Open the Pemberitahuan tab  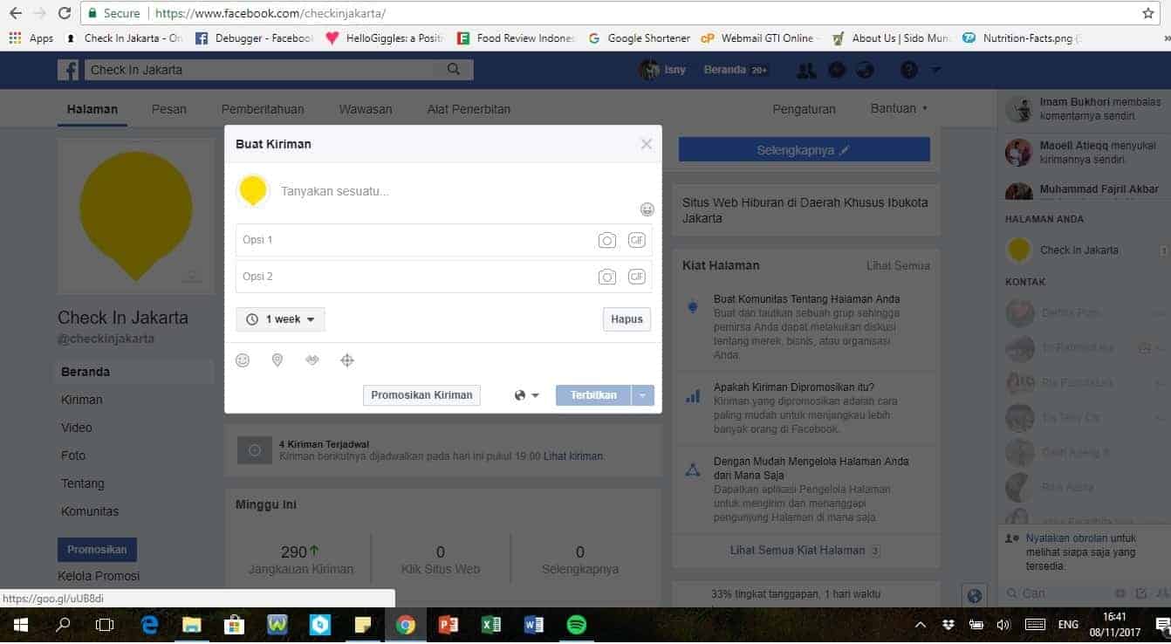263,109
